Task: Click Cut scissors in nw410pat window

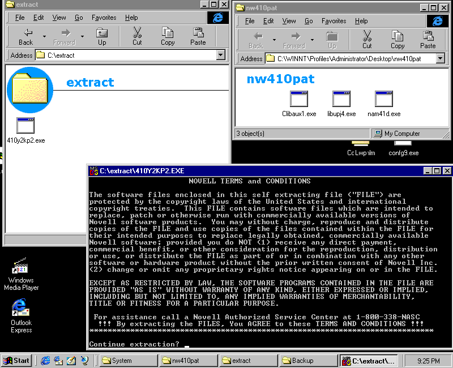Action: point(367,36)
